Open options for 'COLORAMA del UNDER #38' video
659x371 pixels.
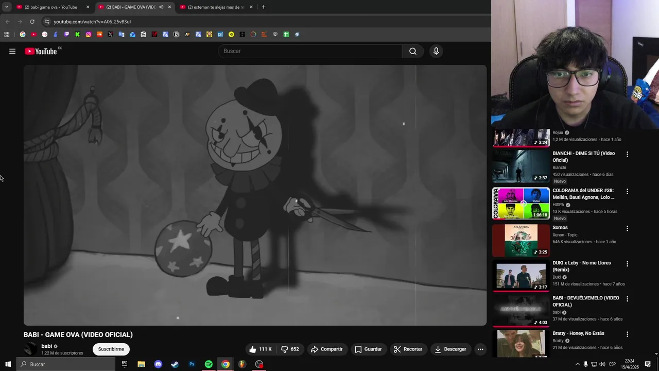tap(627, 191)
